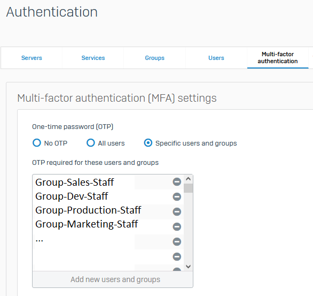Screen dimensions: 313x296
Task: Remove Group-Production-Staff via minus icon
Action: (x=177, y=211)
